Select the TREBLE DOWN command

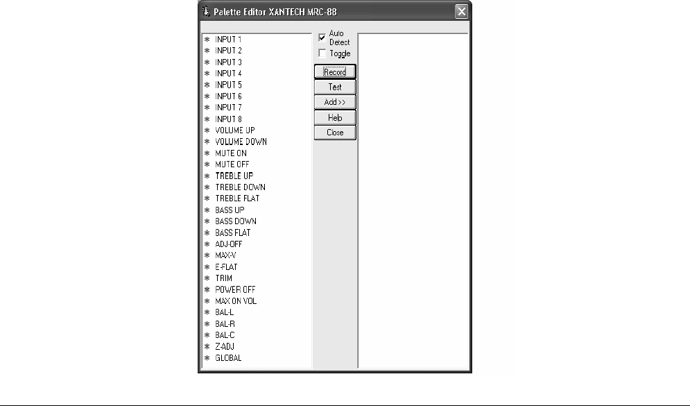240,187
